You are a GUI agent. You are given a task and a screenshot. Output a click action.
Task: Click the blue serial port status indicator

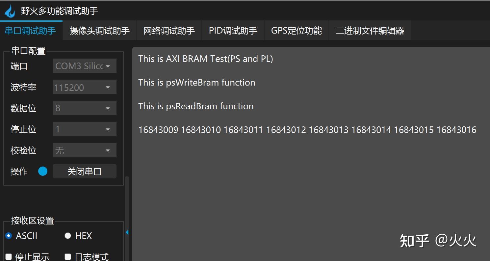(x=43, y=171)
